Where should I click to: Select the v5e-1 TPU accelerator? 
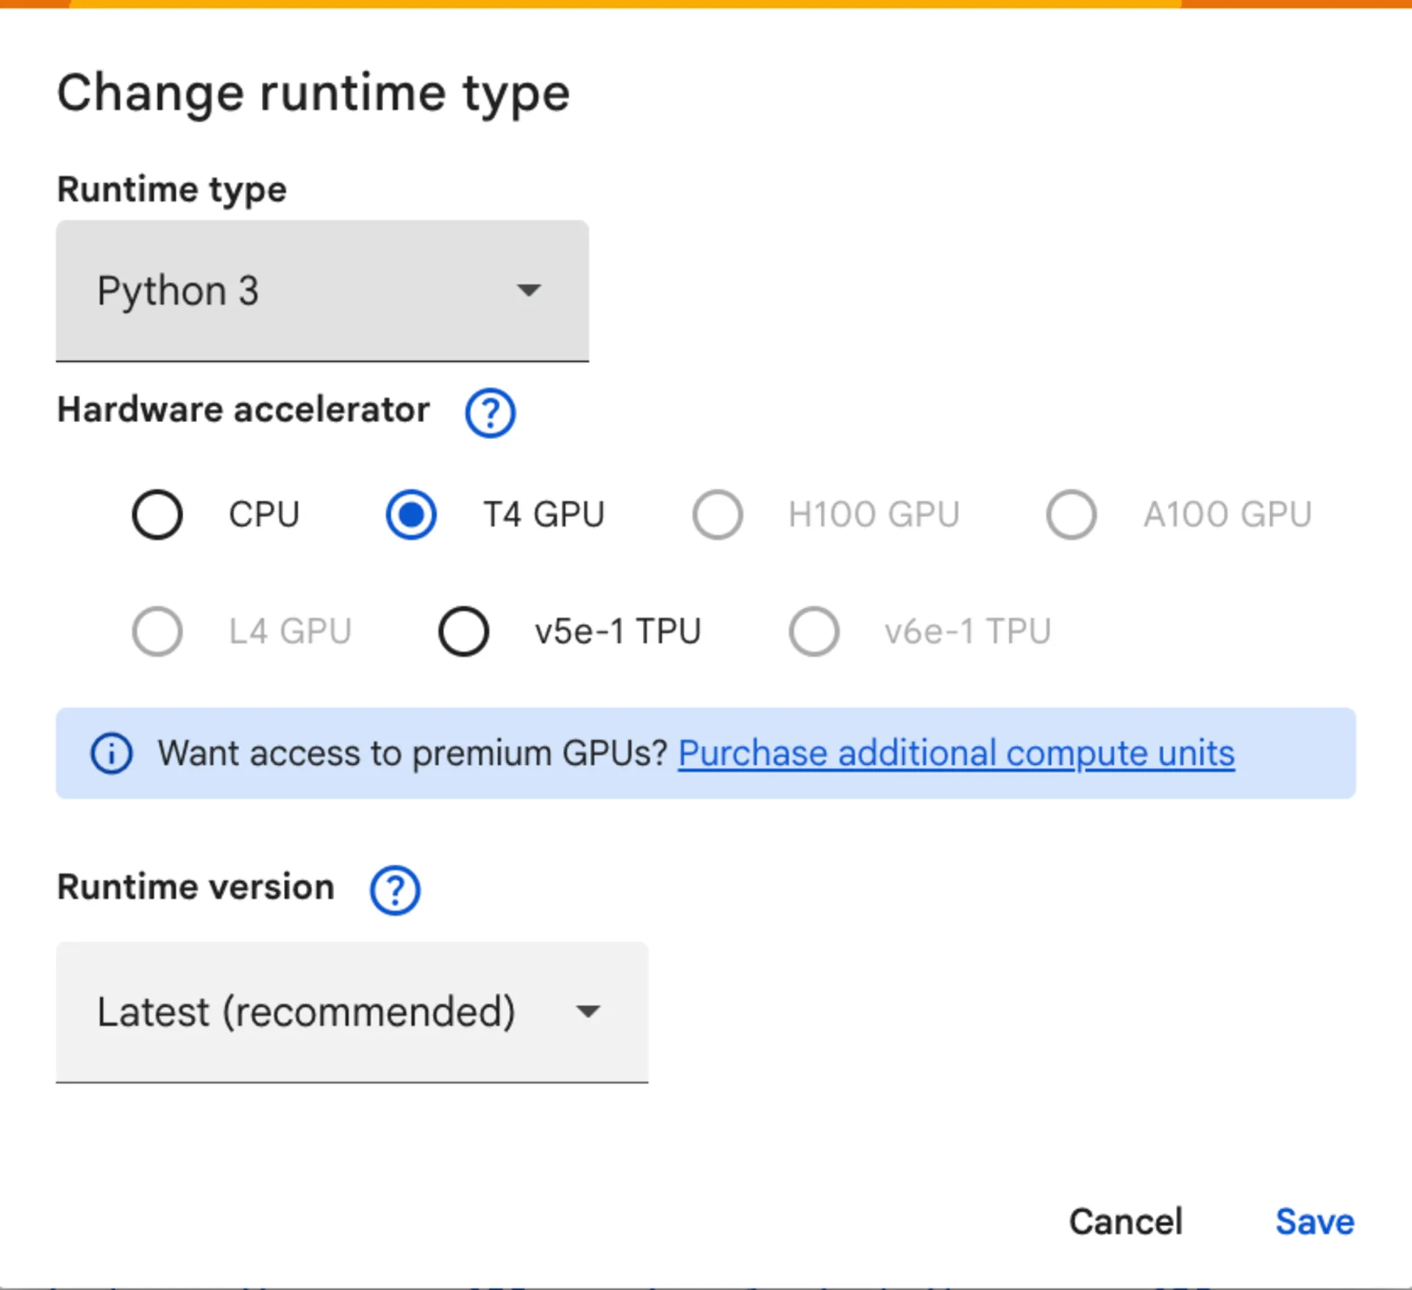click(463, 631)
